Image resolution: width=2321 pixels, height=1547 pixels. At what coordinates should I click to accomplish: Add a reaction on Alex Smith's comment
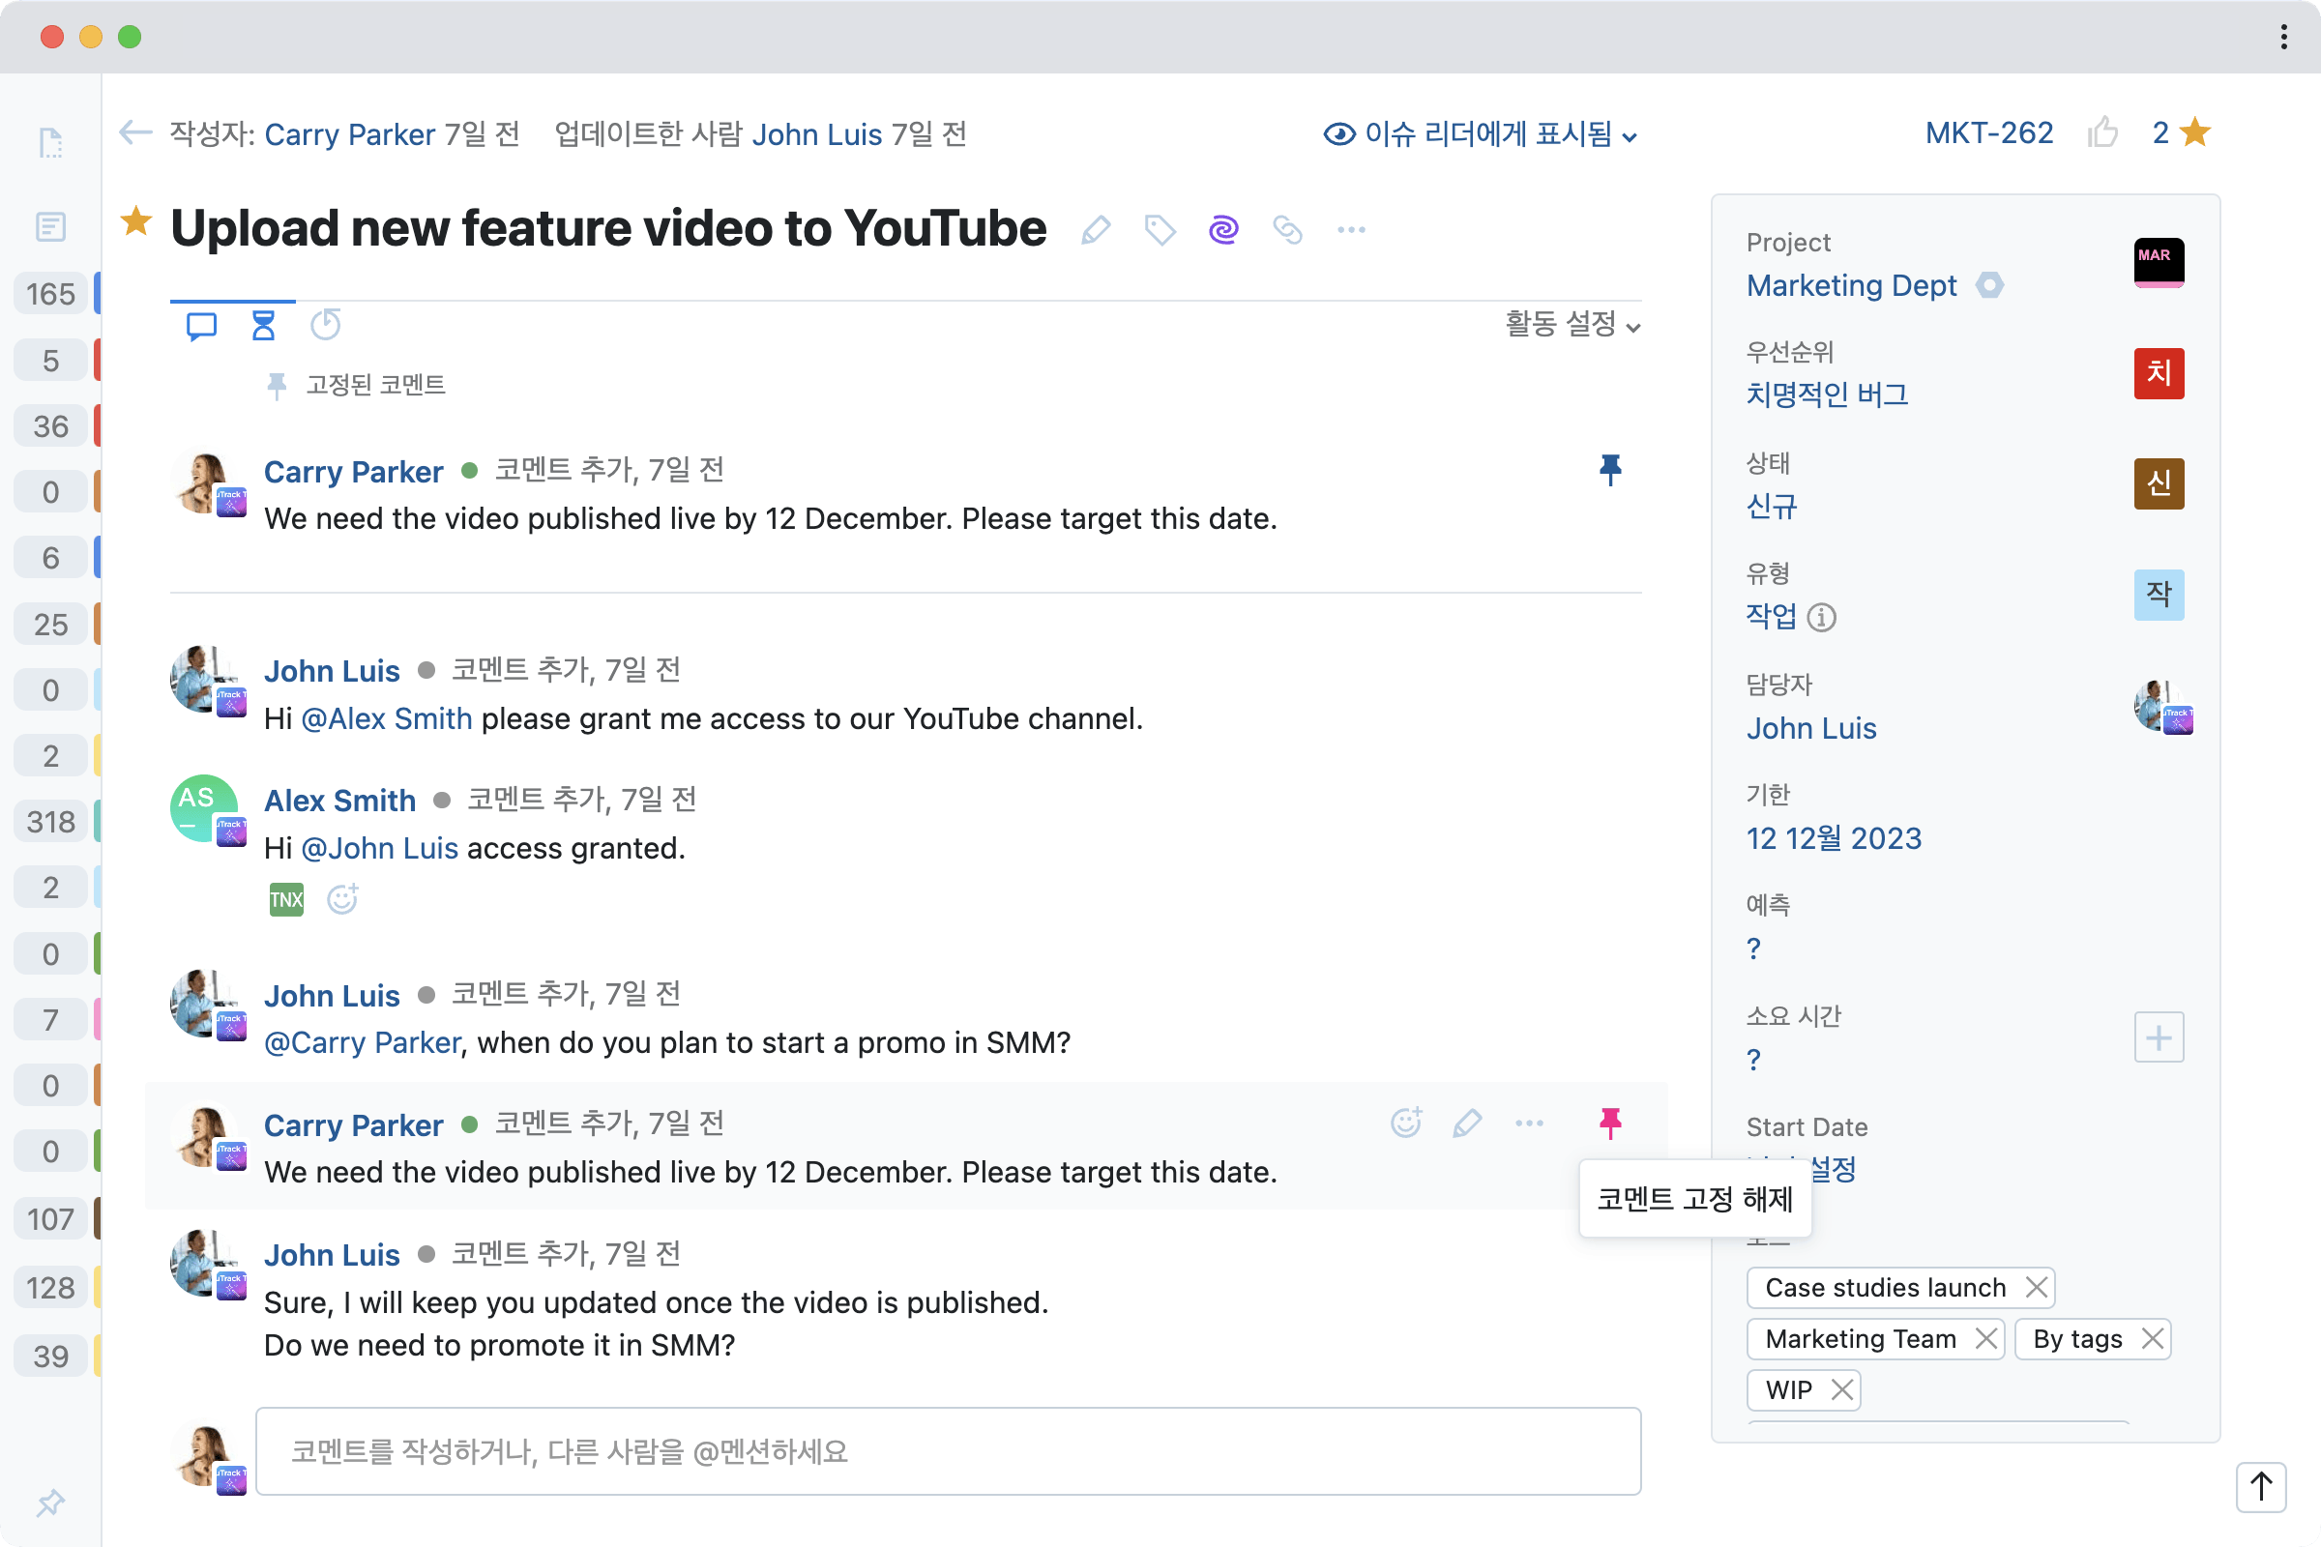click(341, 899)
